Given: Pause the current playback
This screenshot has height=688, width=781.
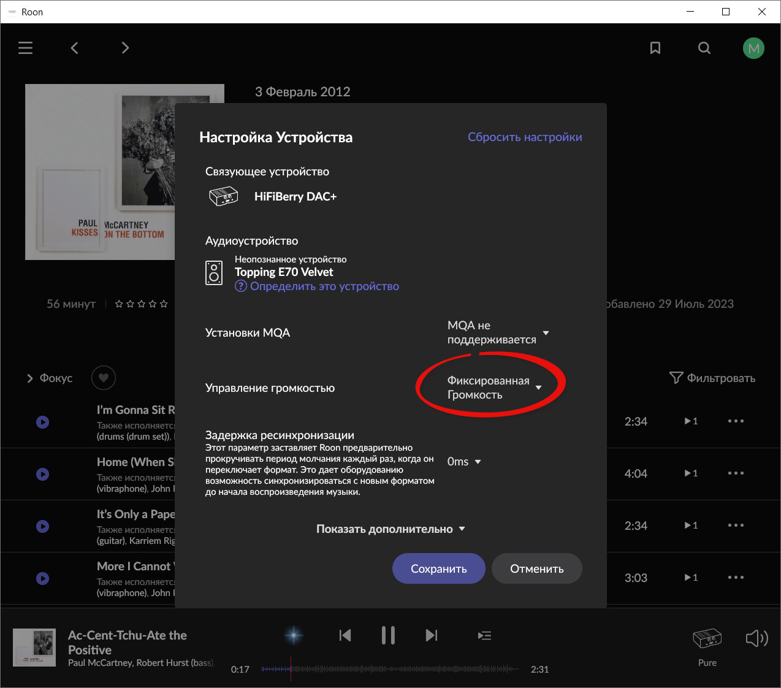Looking at the screenshot, I should pyautogui.click(x=388, y=635).
